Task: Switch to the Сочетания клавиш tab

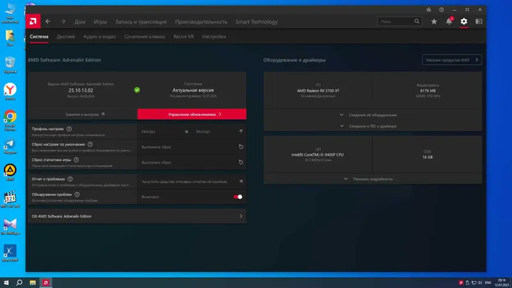Action: point(145,36)
